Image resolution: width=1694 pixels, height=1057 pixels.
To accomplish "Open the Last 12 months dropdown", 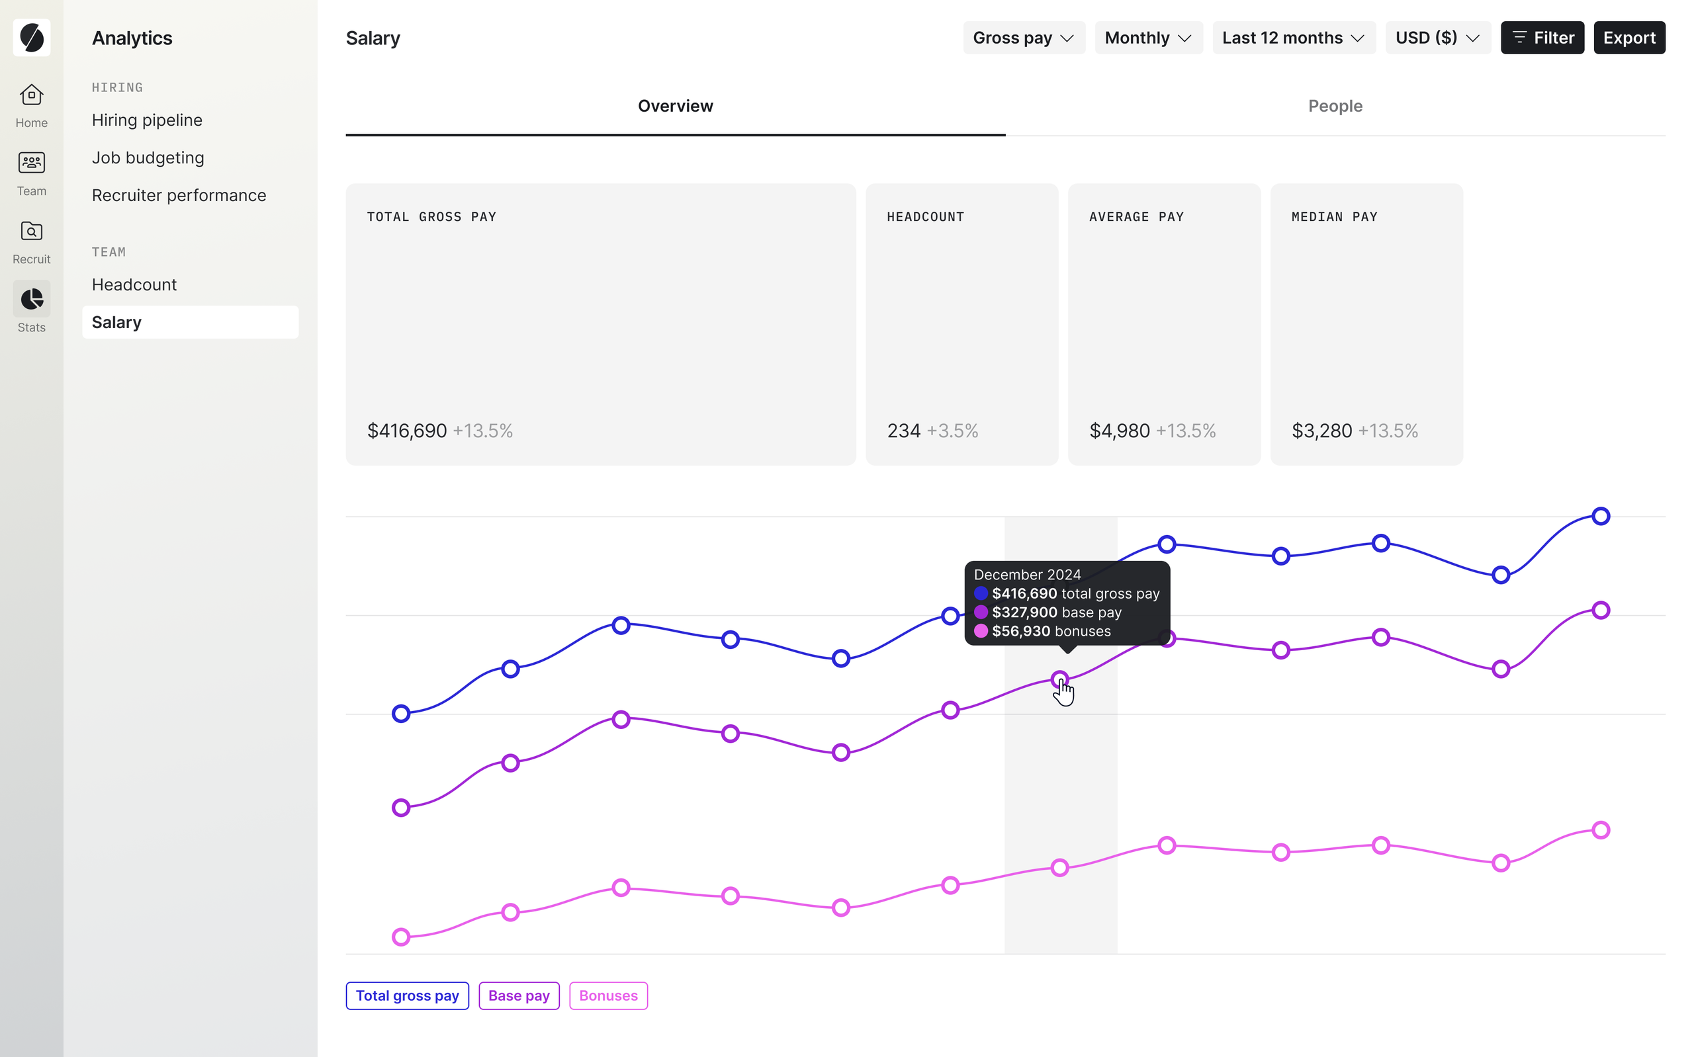I will 1294,38.
